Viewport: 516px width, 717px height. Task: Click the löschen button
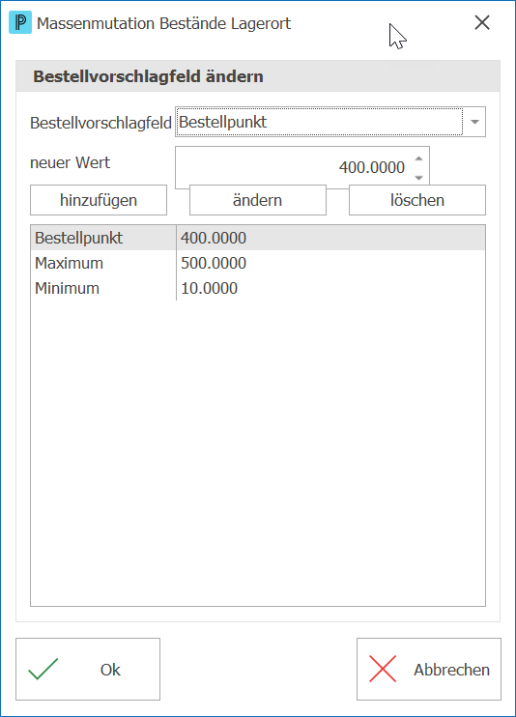point(417,200)
